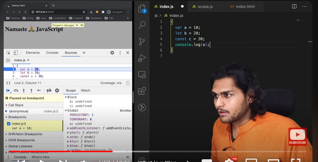The width and height of the screenshot is (318, 162).
Task: Open the Hackathon bookmarks folder
Action: point(94,18)
